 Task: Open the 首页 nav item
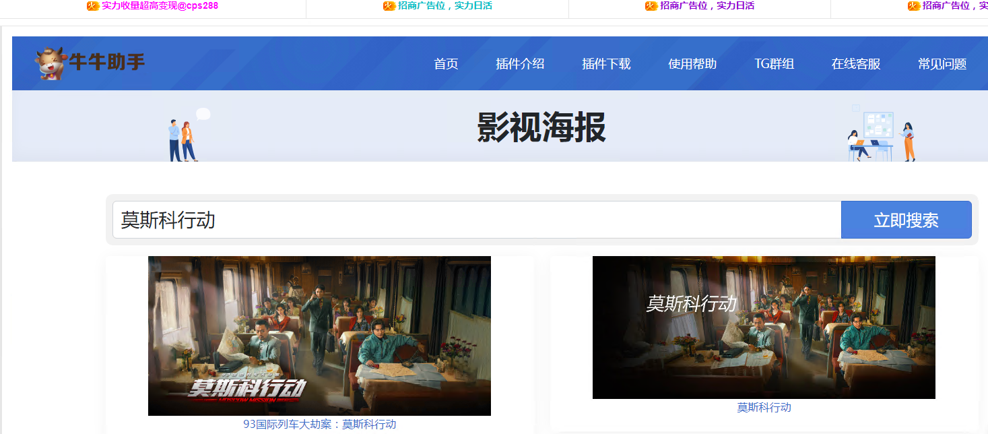point(446,64)
